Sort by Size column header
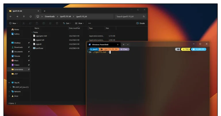Viewport: 221px width, 116px height. point(107,28)
